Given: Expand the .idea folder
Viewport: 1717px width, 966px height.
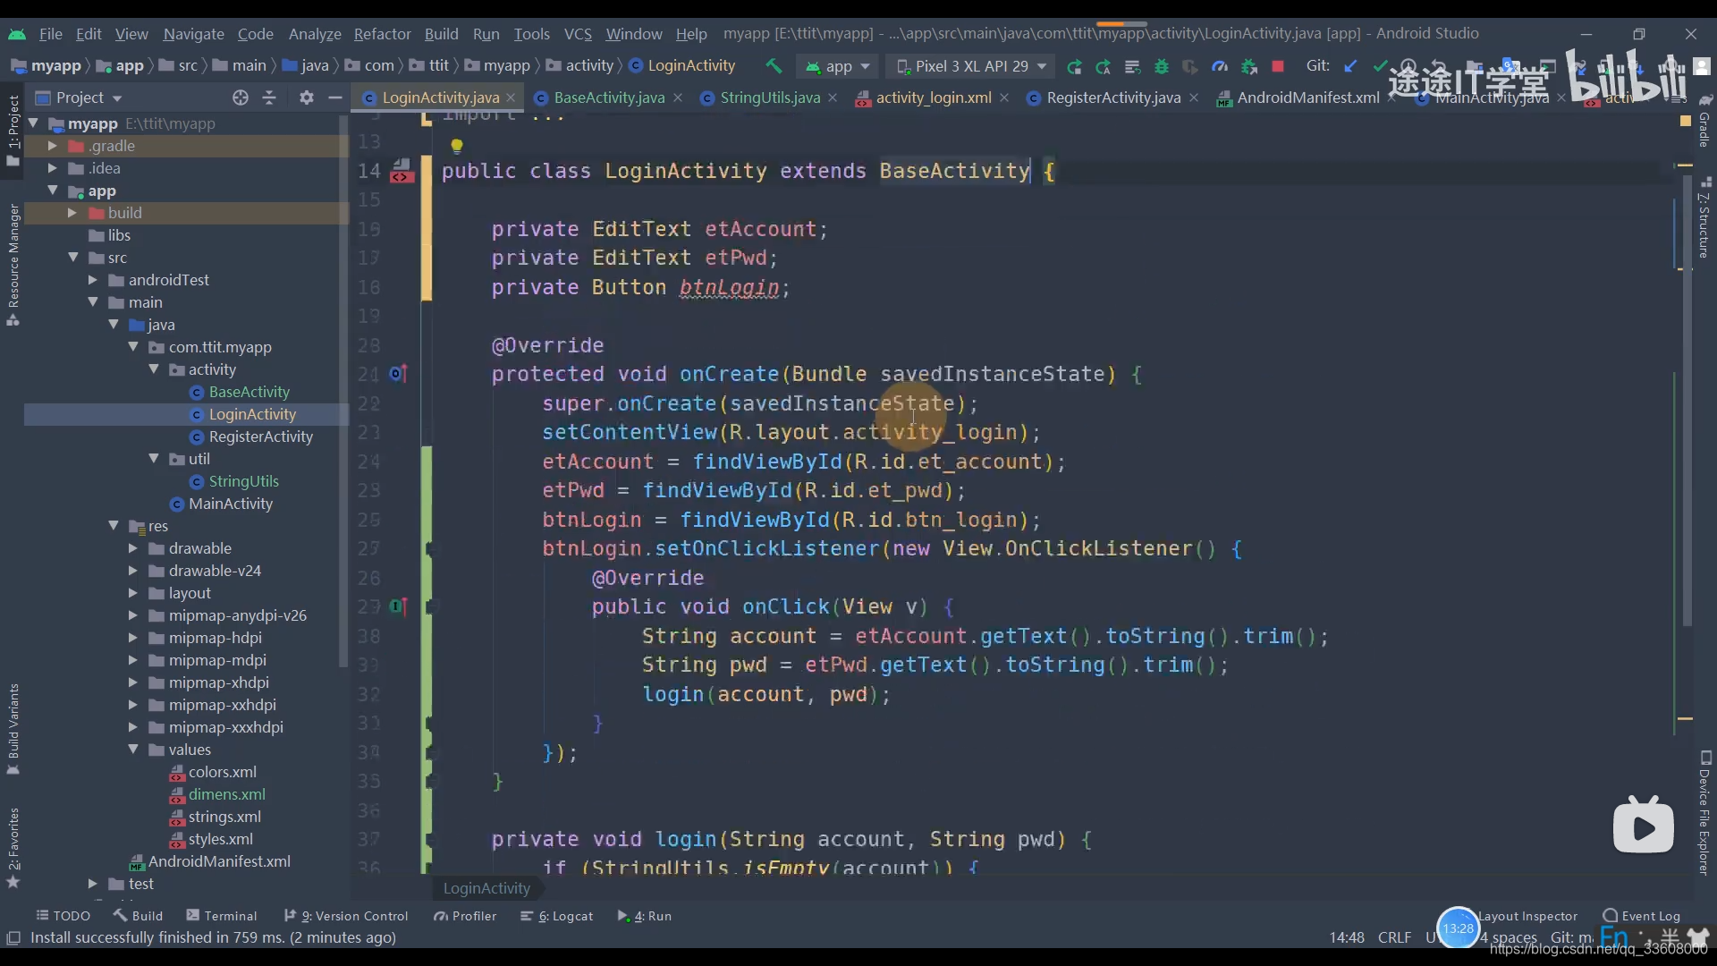Looking at the screenshot, I should pyautogui.click(x=52, y=168).
